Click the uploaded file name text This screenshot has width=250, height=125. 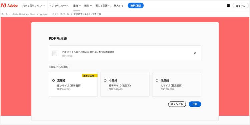88,52
